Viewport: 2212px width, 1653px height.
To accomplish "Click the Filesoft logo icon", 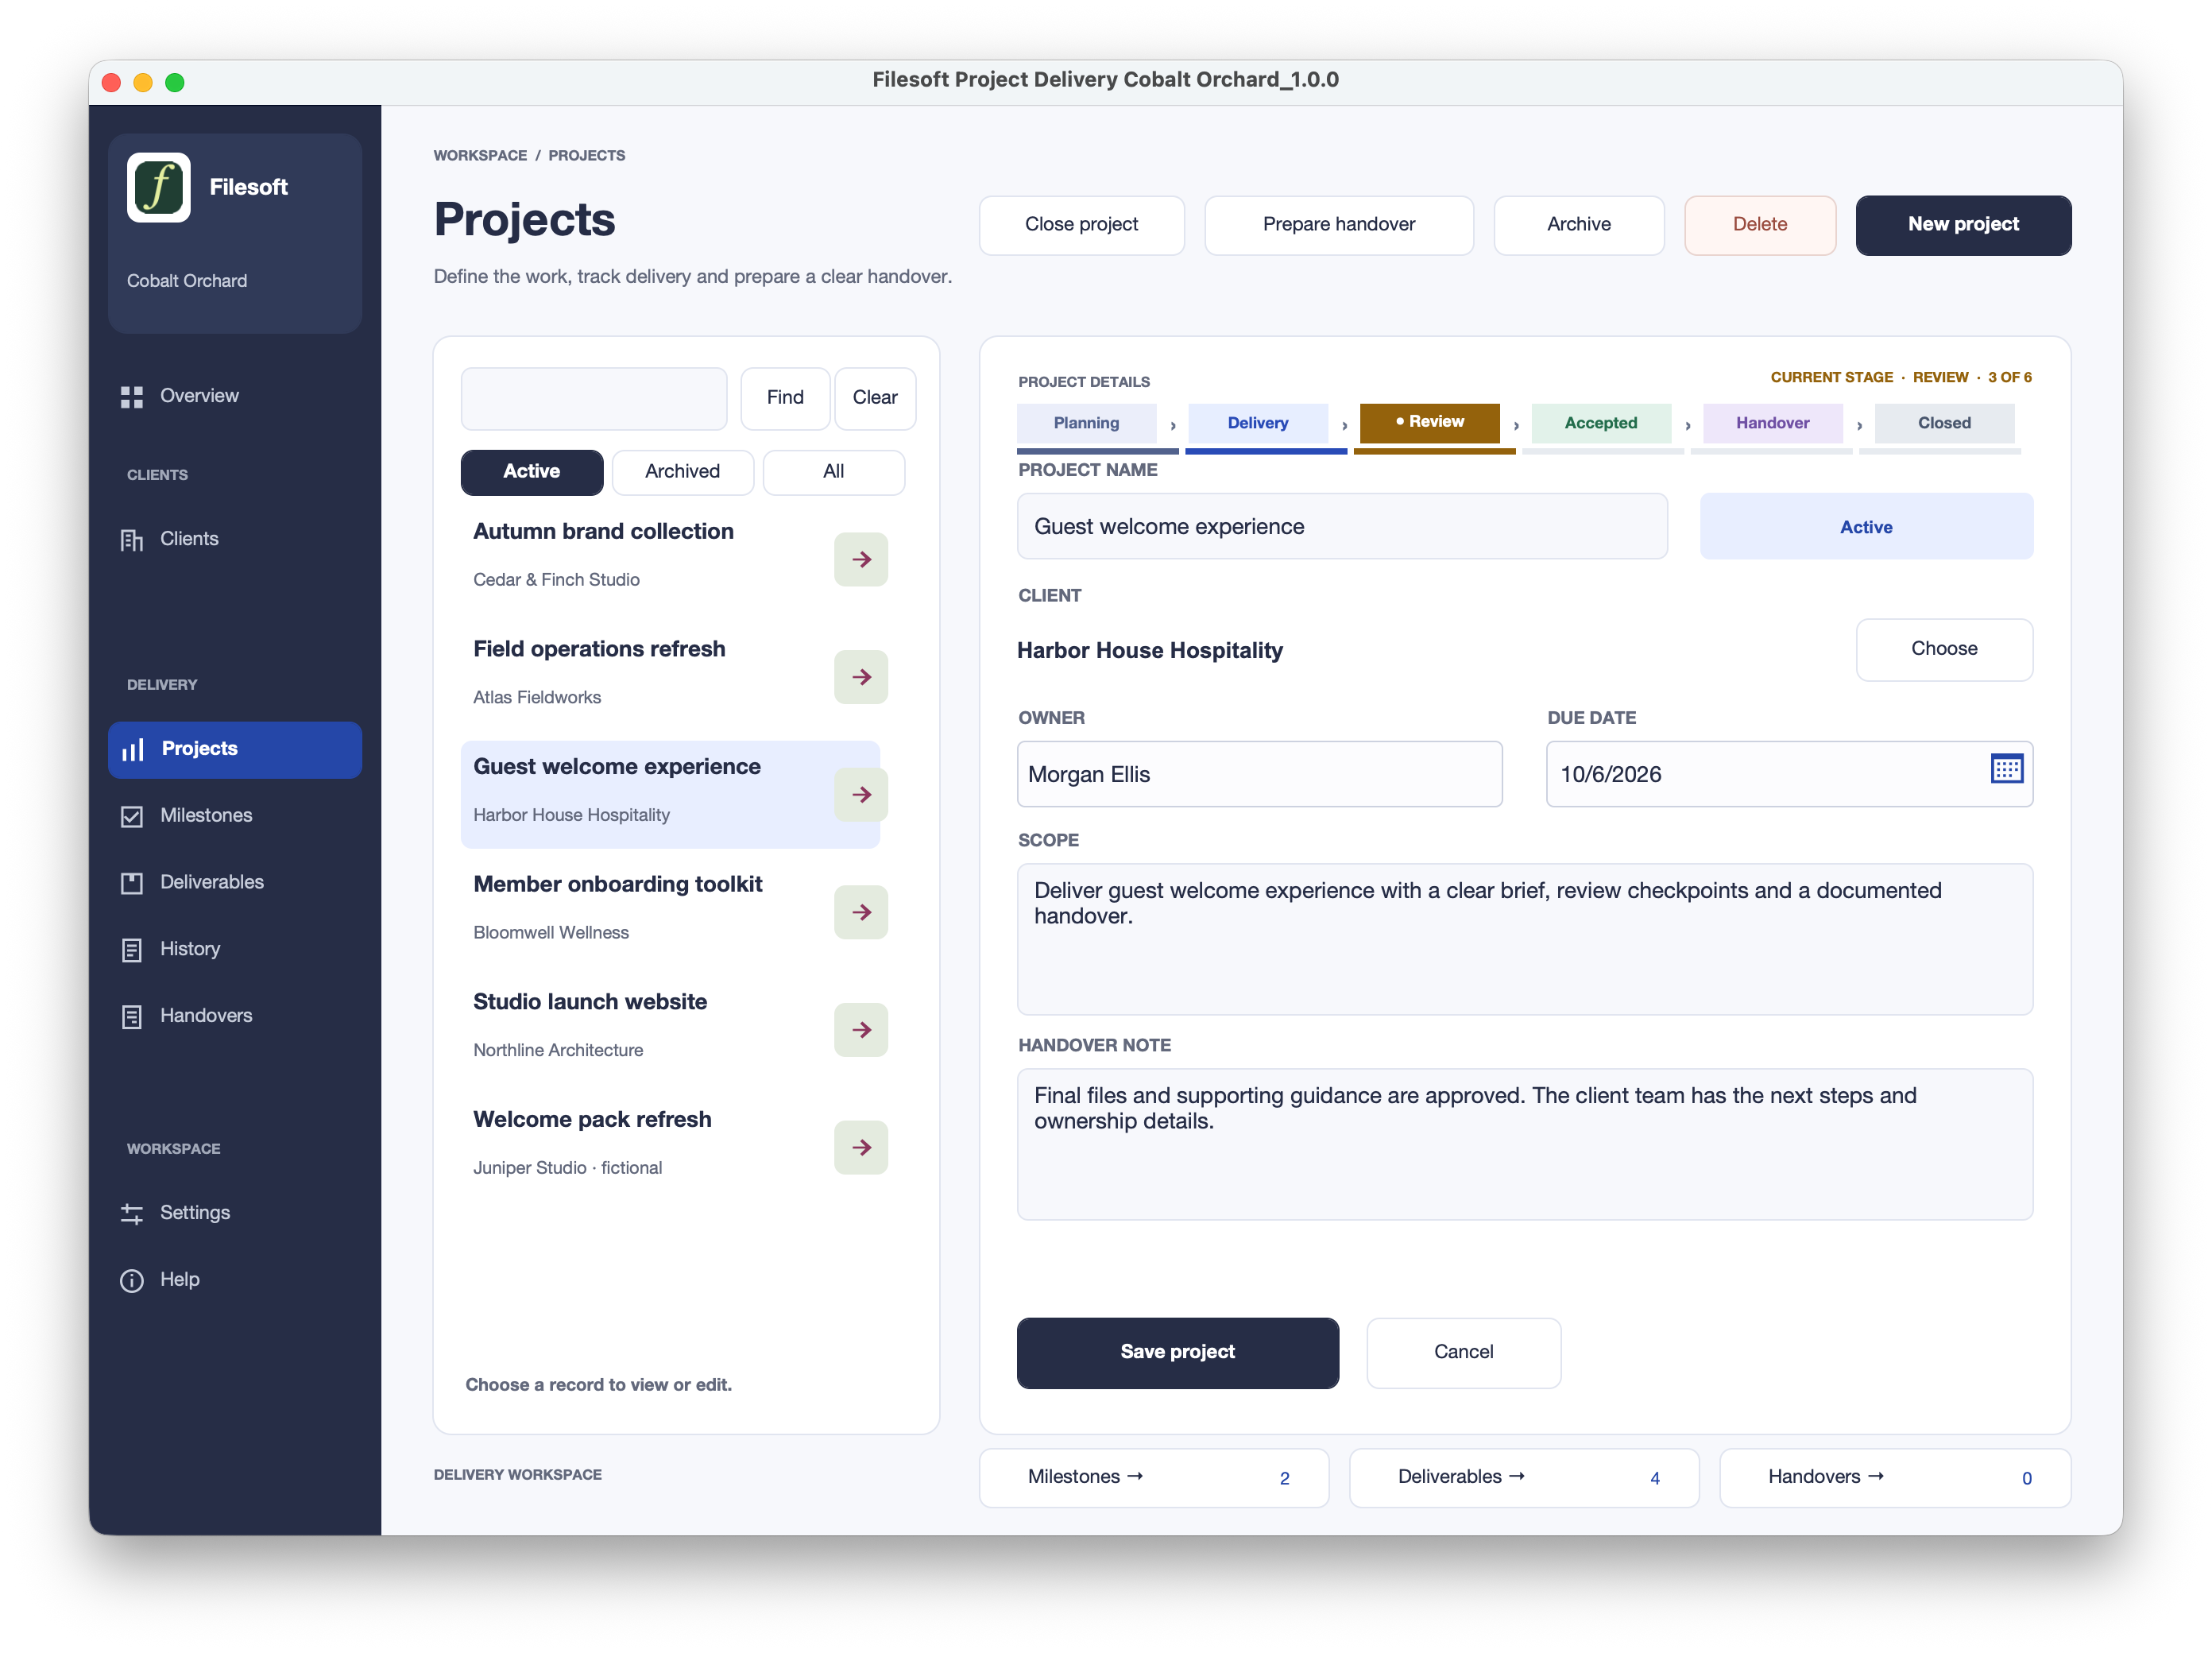I will point(159,187).
